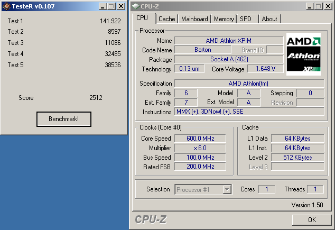Maximize the TesteR window
This screenshot has height=230, width=335.
point(111,6)
